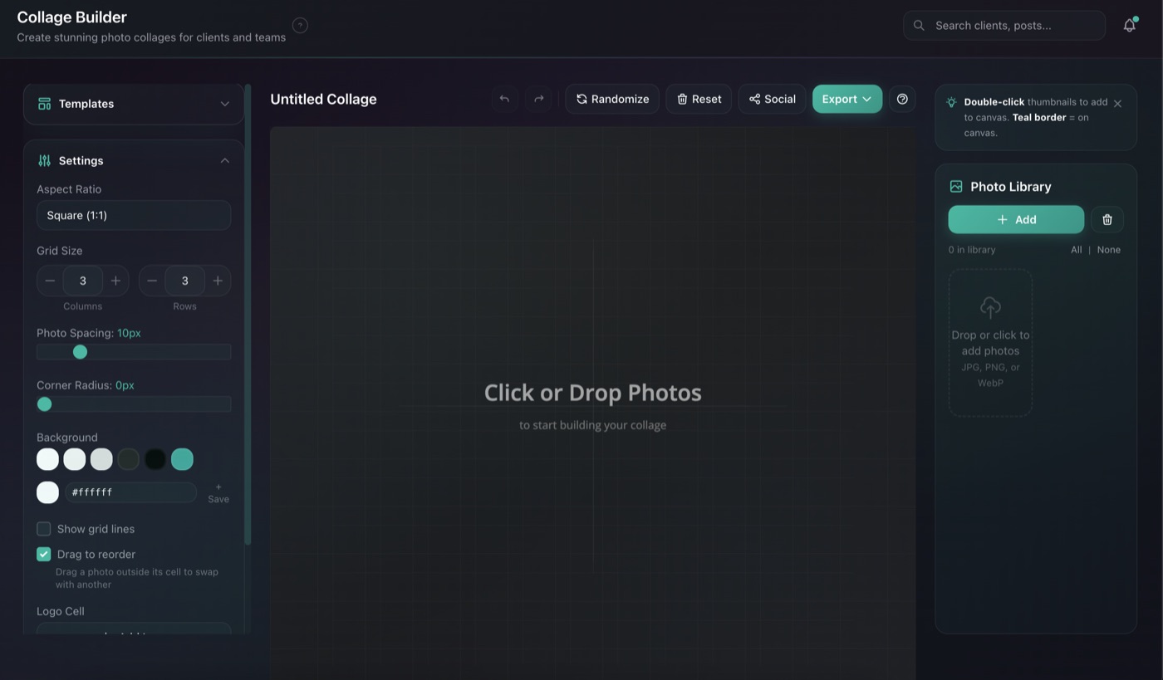The height and width of the screenshot is (680, 1163).
Task: Disable the Drag to reorder checkbox
Action: (x=43, y=554)
